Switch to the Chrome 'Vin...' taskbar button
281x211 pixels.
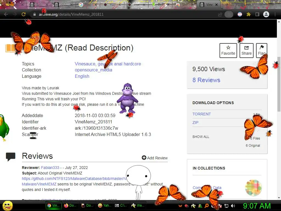click(54, 206)
